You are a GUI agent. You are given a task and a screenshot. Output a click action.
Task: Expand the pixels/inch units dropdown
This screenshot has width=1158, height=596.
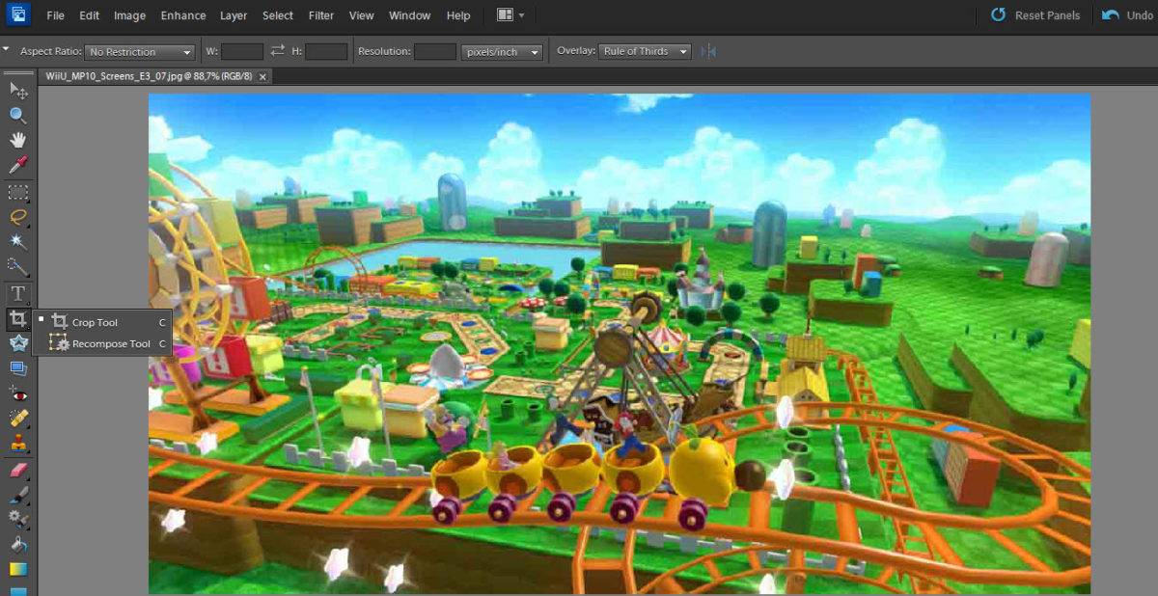(502, 52)
